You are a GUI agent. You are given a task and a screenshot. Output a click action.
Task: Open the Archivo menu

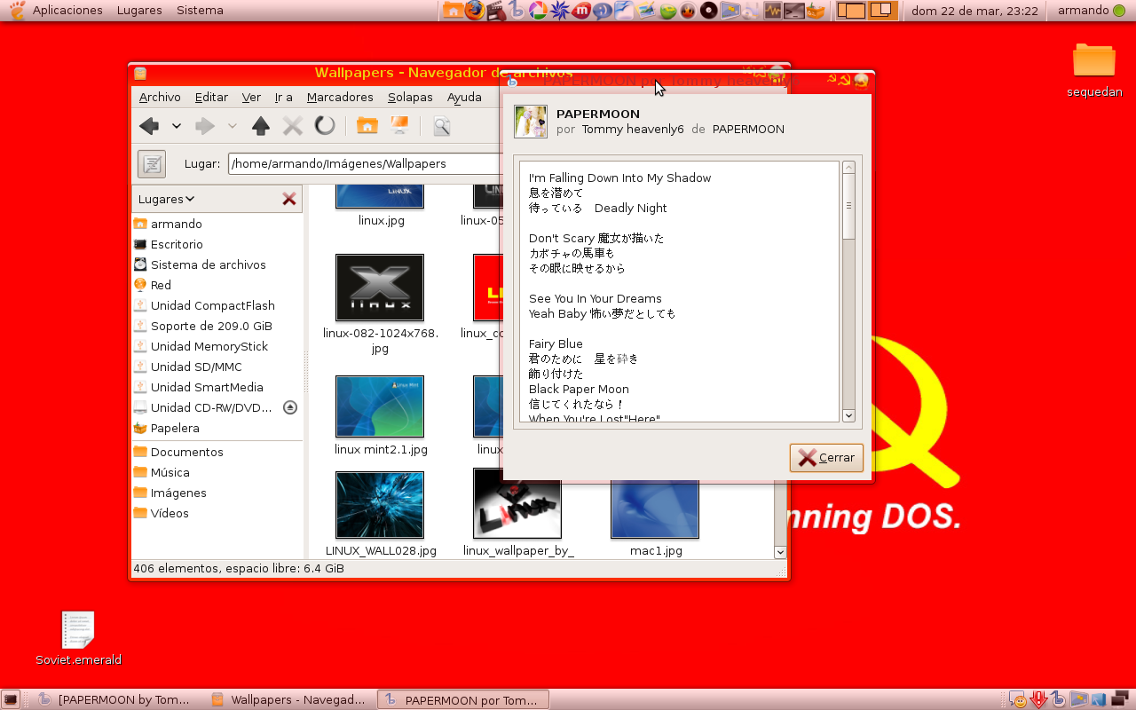point(160,97)
